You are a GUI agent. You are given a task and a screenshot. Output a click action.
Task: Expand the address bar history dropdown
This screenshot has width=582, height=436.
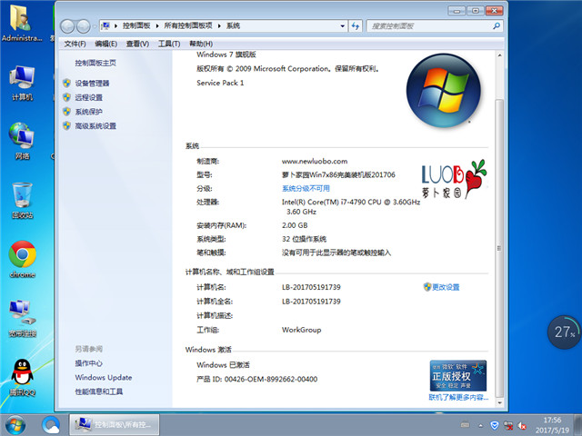[342, 26]
